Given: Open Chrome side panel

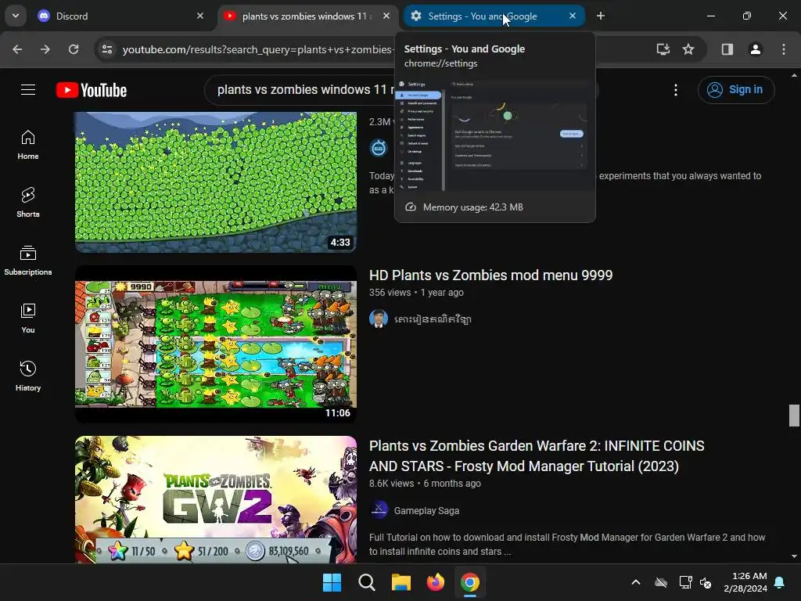Looking at the screenshot, I should (727, 49).
